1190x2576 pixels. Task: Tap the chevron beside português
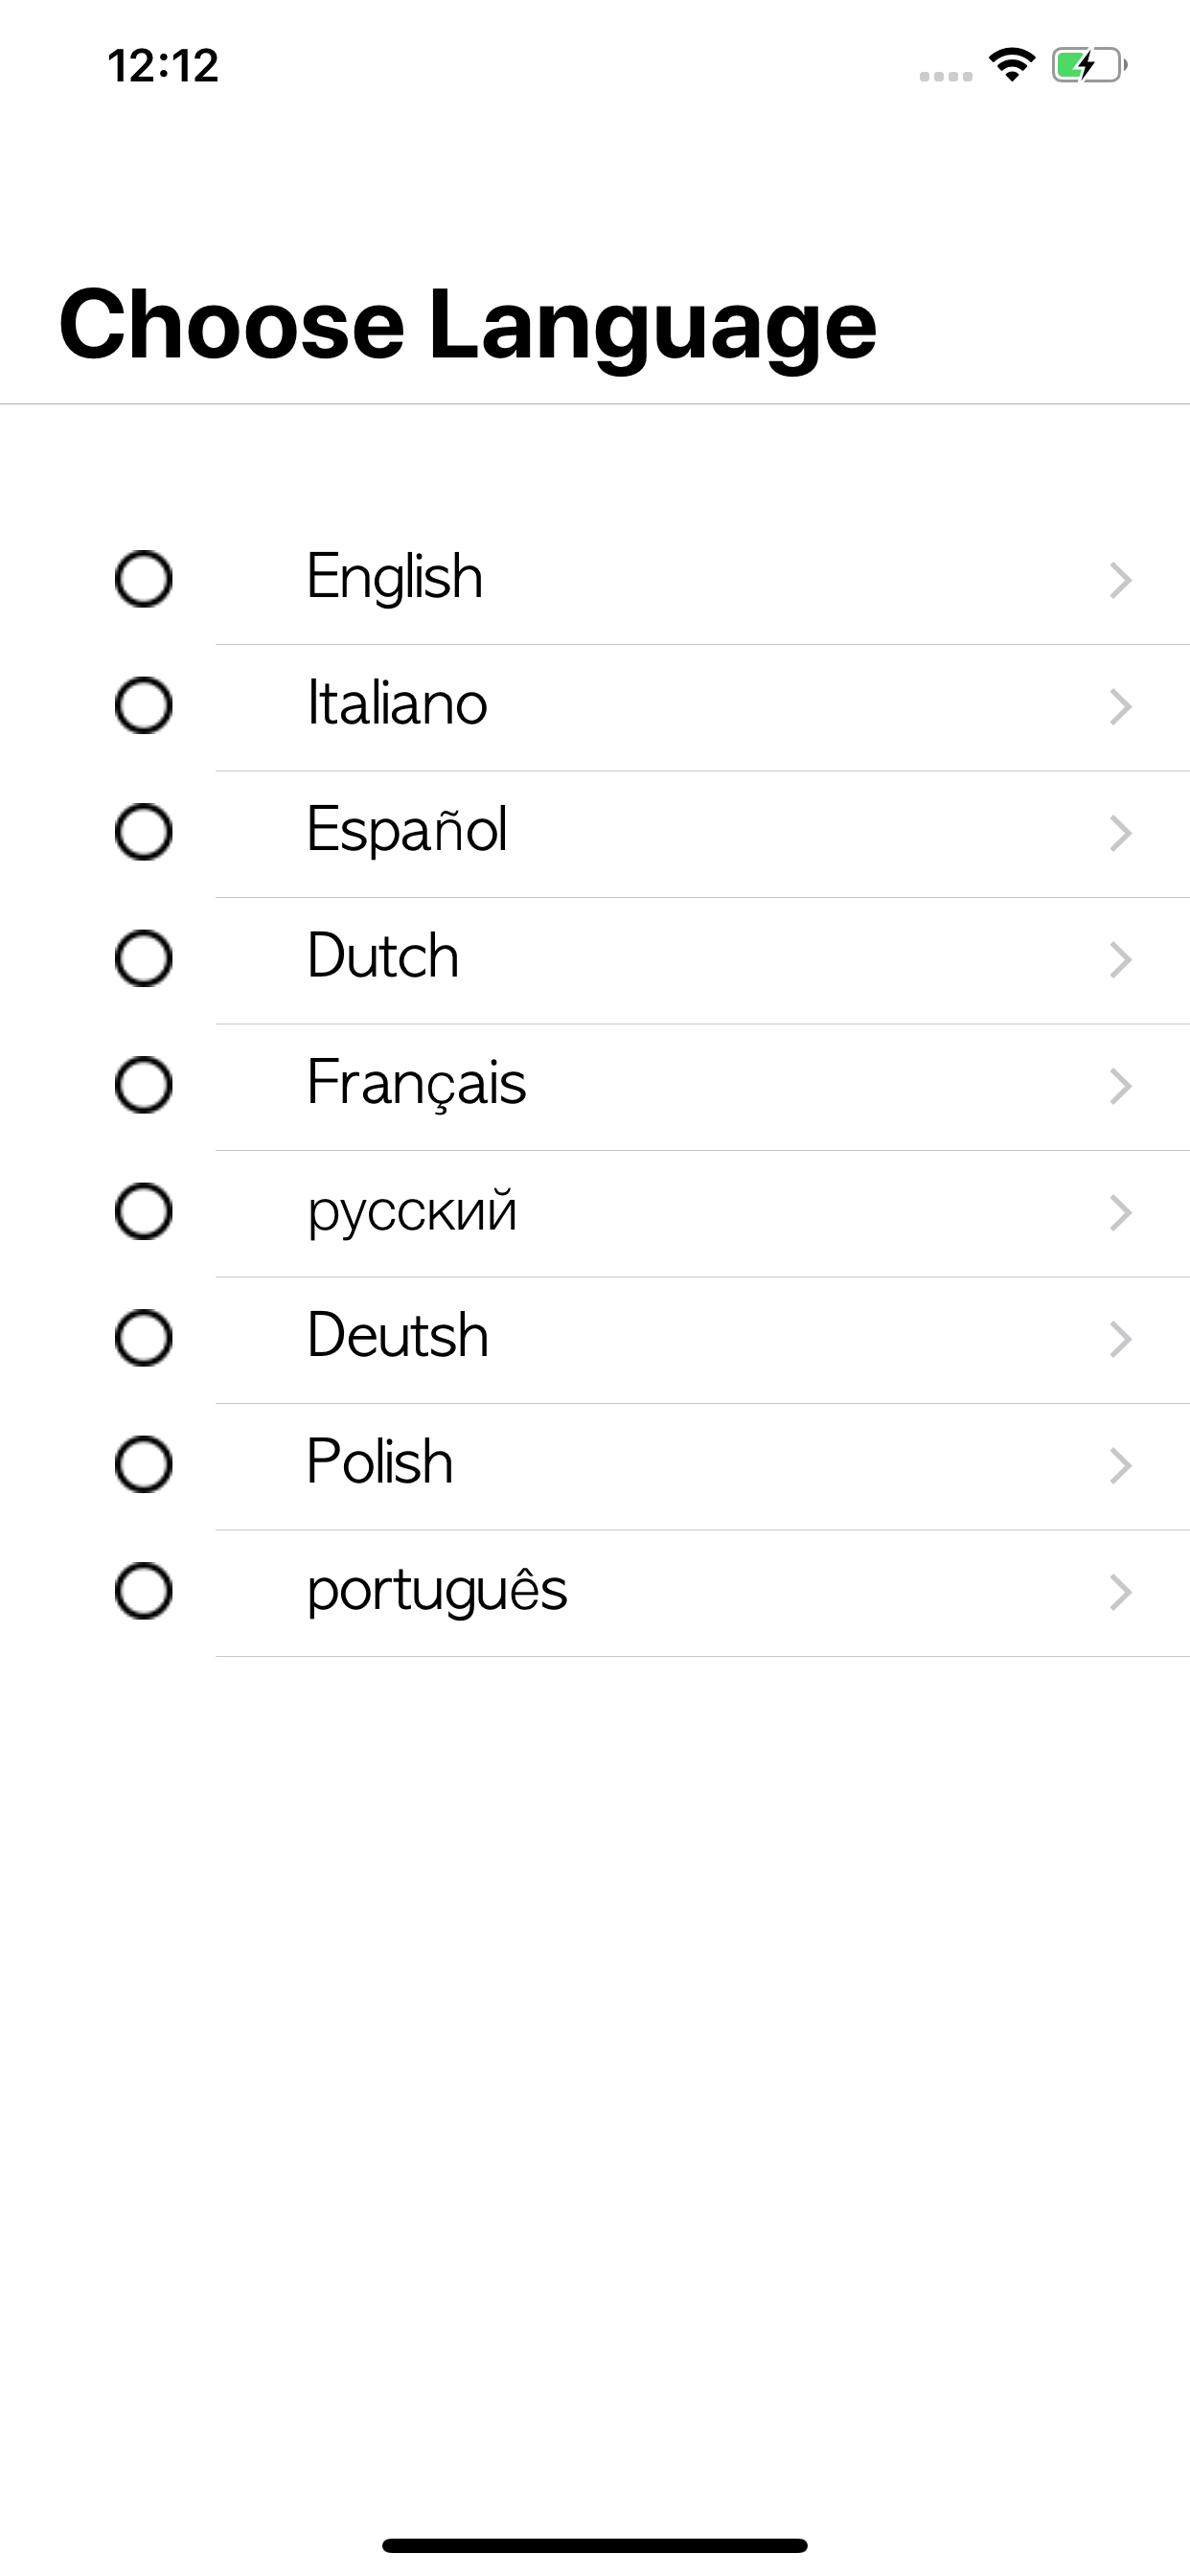click(x=1120, y=1592)
